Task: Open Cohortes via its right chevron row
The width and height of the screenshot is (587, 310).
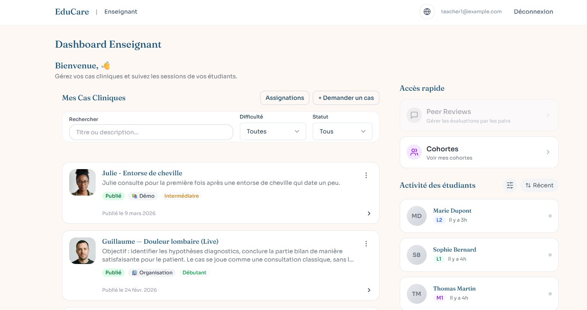Action: [x=548, y=152]
